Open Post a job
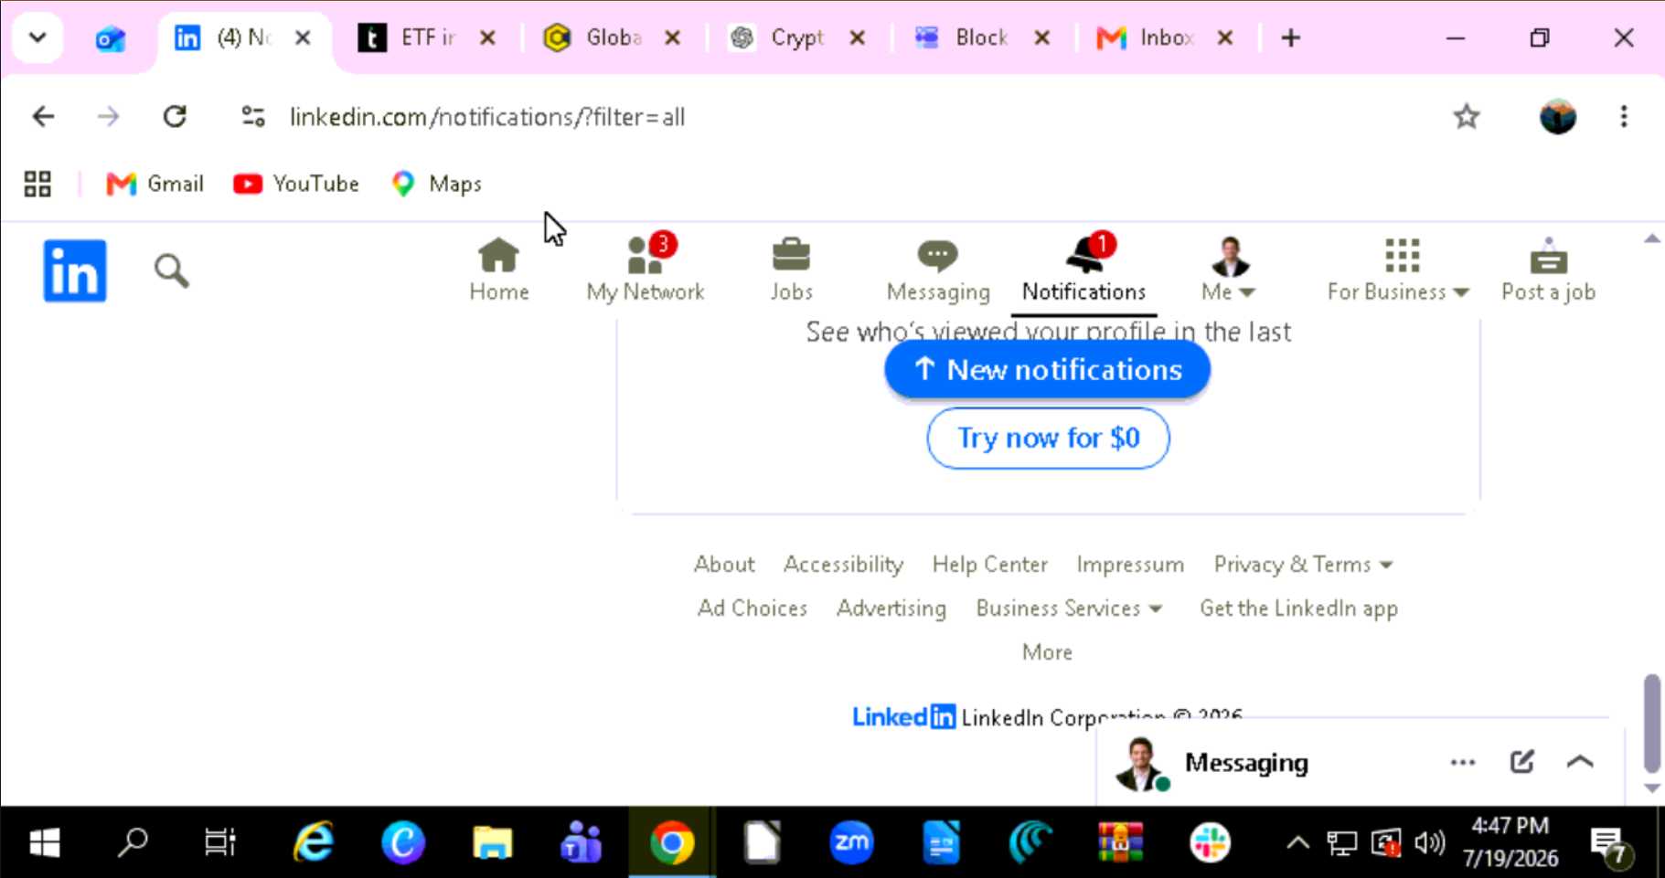This screenshot has width=1665, height=878. [1548, 270]
